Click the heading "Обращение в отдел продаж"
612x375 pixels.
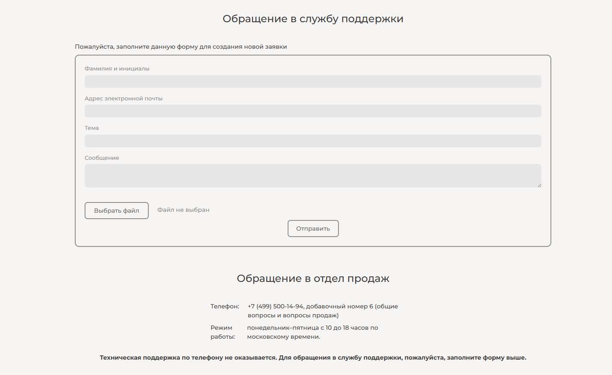point(313,278)
